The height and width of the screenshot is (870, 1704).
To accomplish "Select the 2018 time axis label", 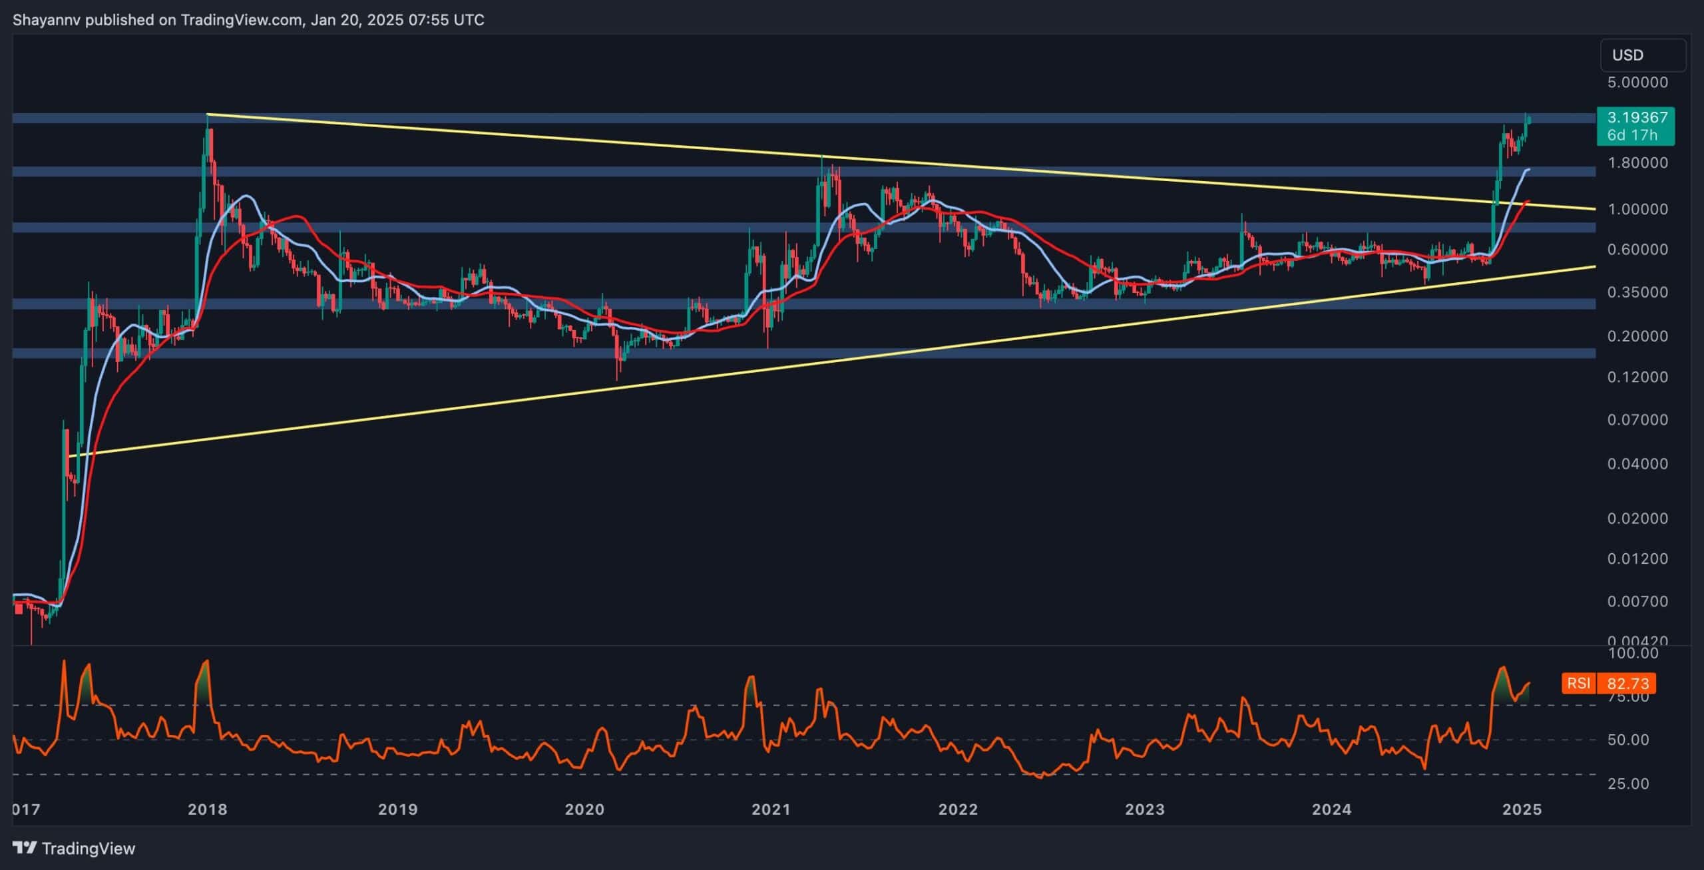I will point(207,809).
